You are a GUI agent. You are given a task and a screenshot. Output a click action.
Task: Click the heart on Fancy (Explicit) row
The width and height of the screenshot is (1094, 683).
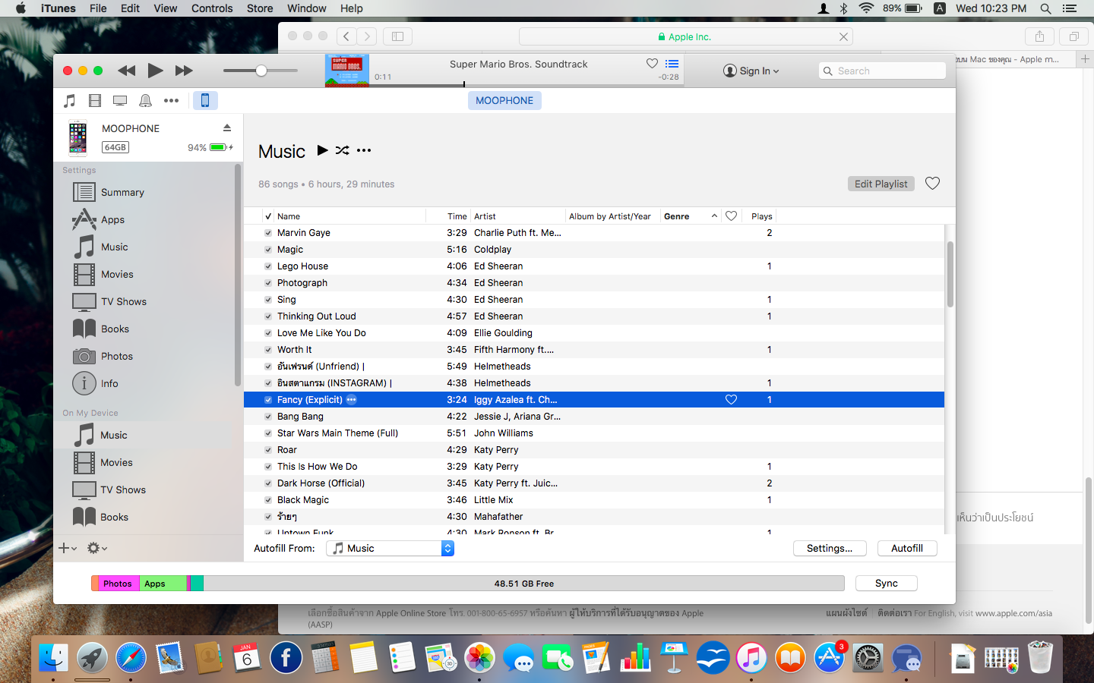point(731,400)
